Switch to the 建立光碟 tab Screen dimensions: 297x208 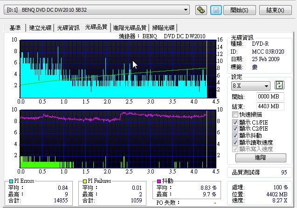(x=40, y=28)
